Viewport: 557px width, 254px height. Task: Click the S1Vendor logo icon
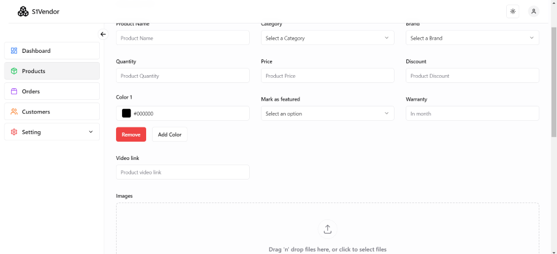[x=23, y=12]
